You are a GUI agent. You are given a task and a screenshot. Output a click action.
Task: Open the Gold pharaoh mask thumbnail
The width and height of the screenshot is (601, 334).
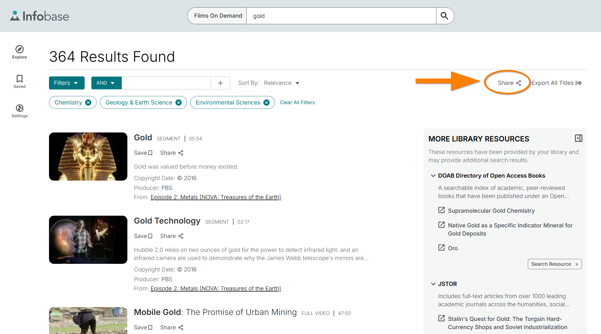(88, 156)
